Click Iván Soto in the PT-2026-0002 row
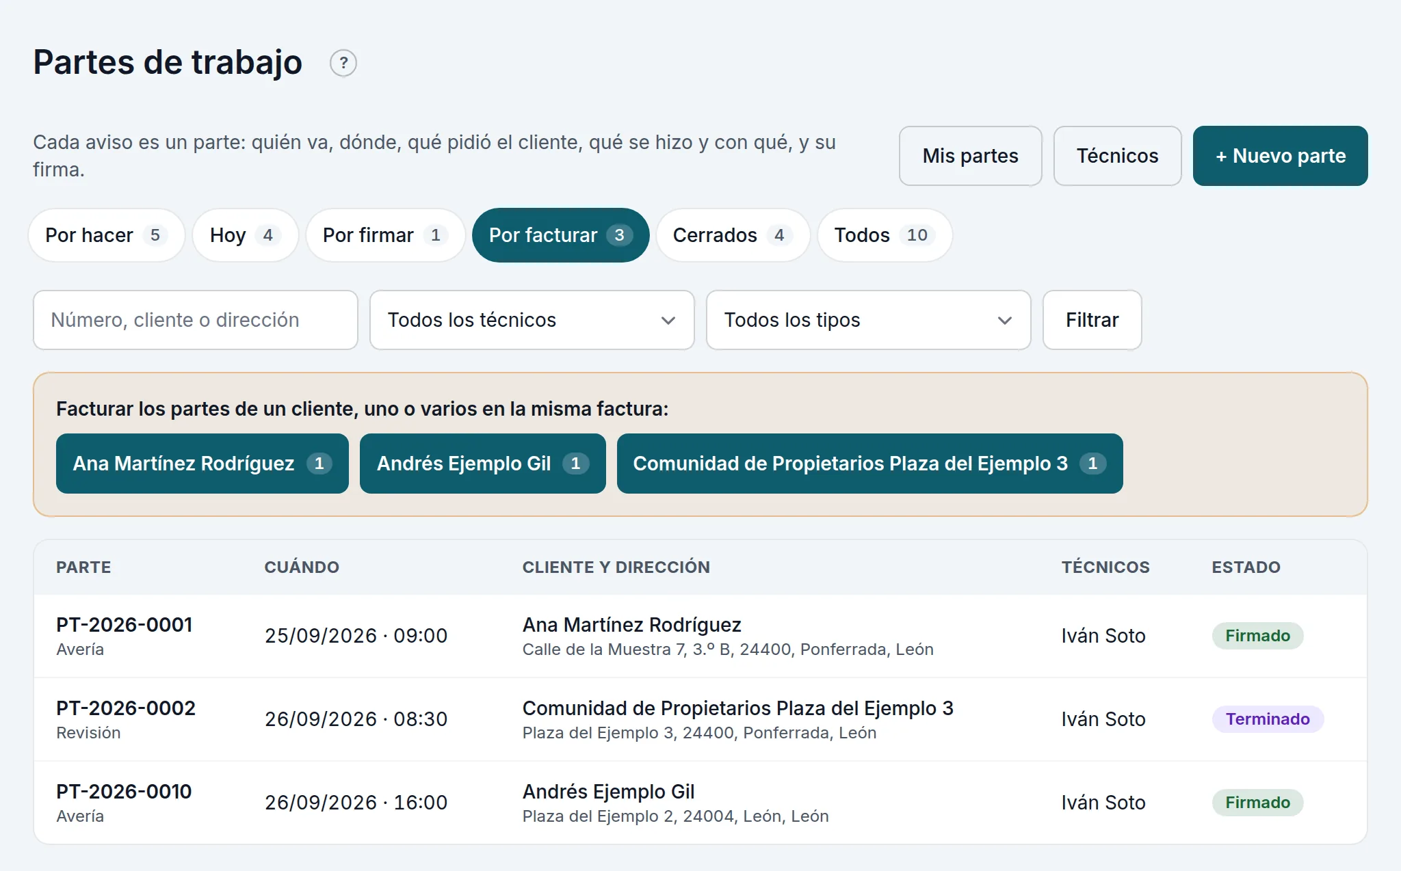This screenshot has height=871, width=1401. click(x=1103, y=719)
